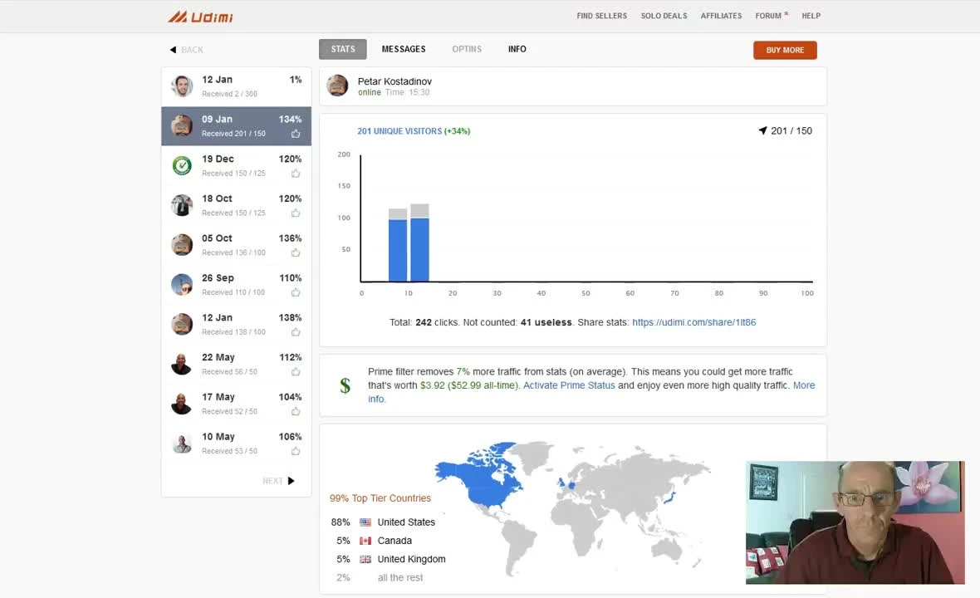980x598 pixels.
Task: Select the 19 Dec order row
Action: coord(236,165)
